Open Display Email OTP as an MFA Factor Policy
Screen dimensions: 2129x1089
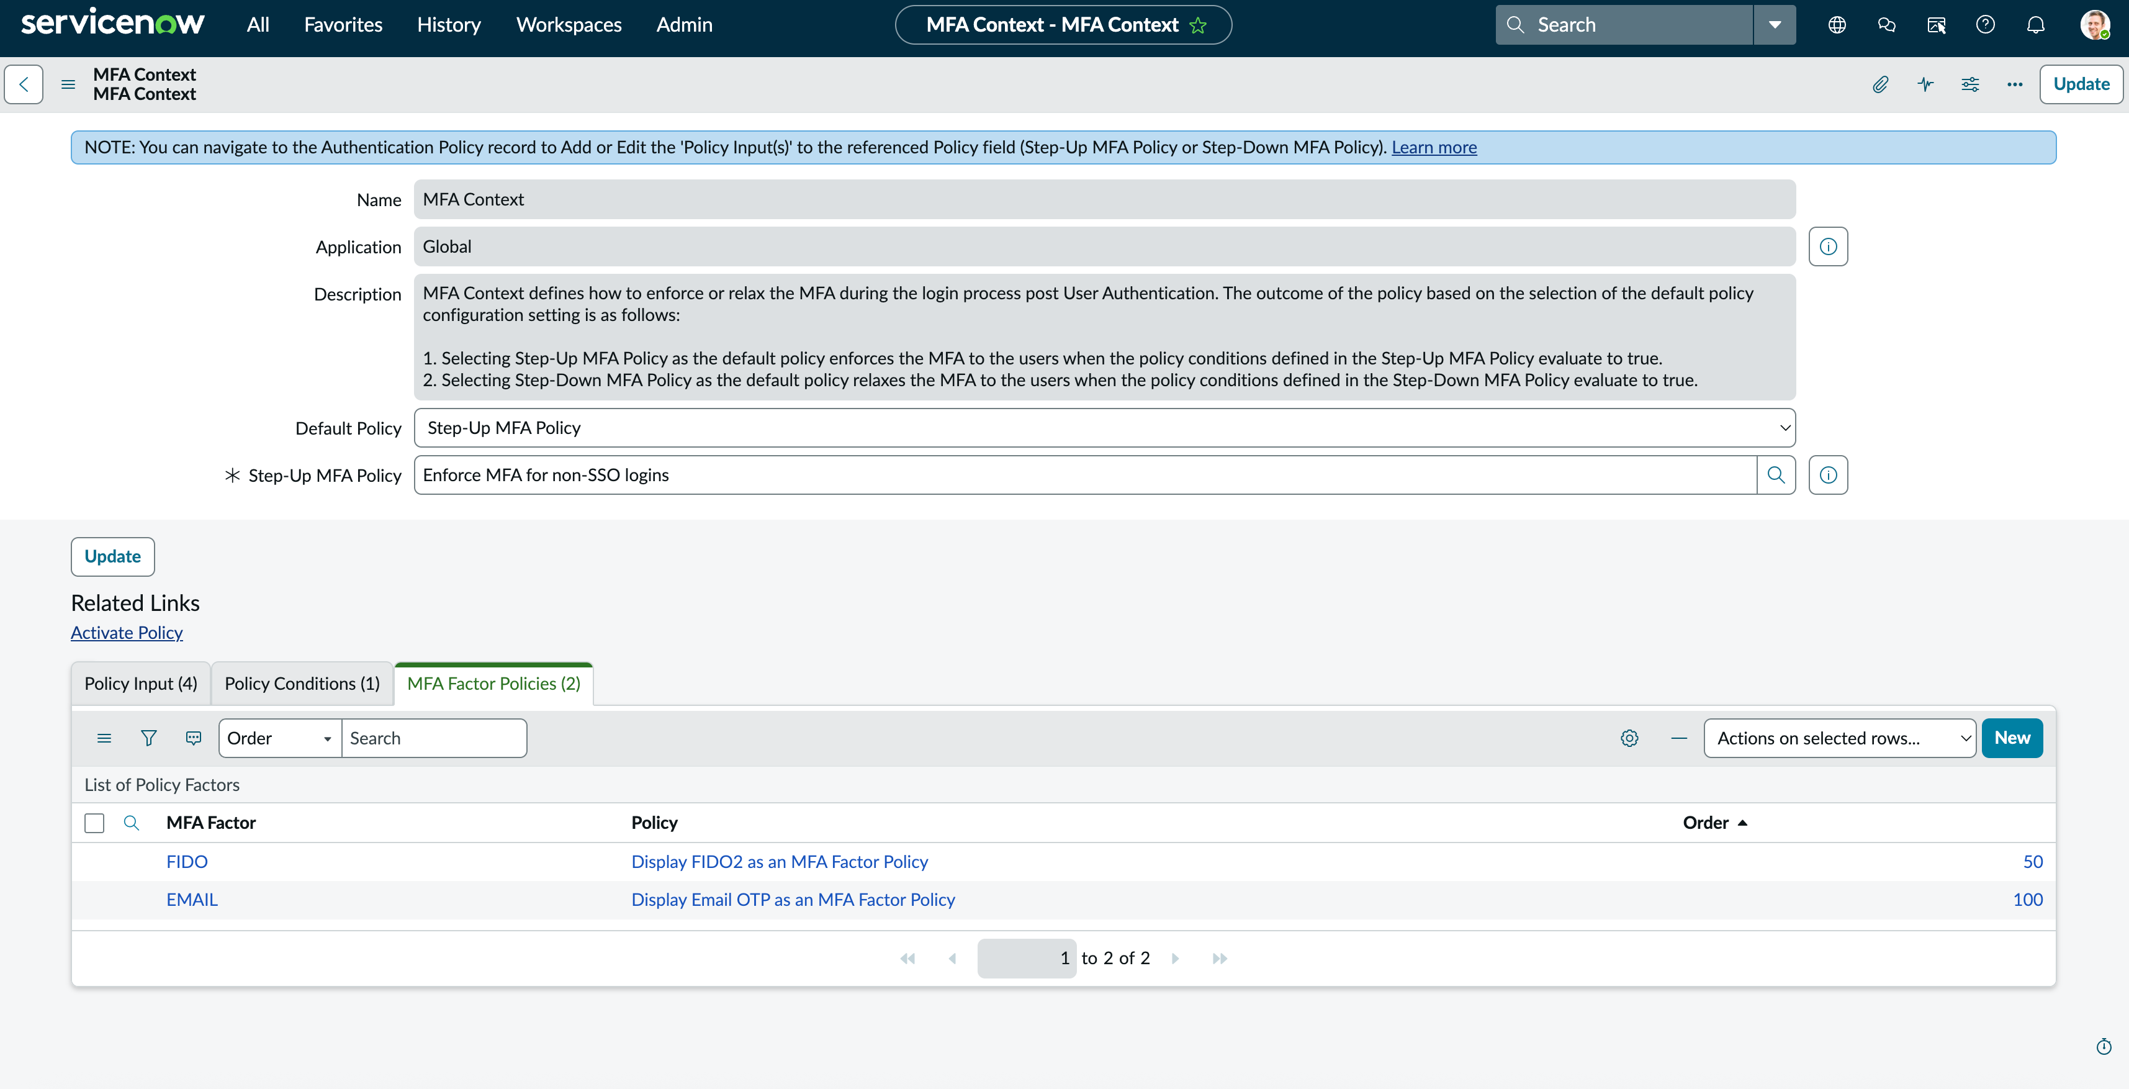[793, 900]
